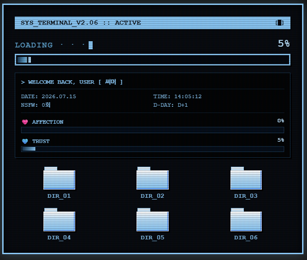This screenshot has width=307, height=260.
Task: Click the TRUST label
Action: click(41, 141)
